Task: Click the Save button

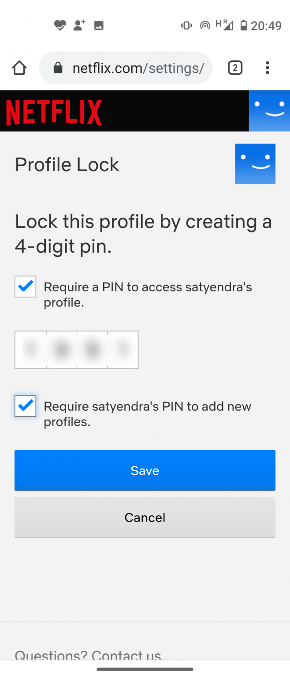Action: point(145,470)
